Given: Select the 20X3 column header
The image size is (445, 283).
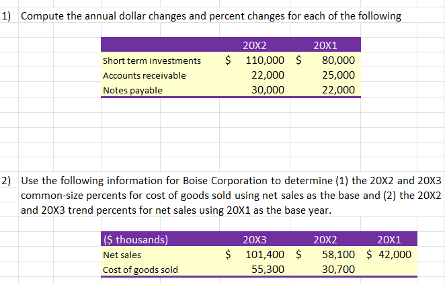Looking at the screenshot, I should (254, 241).
